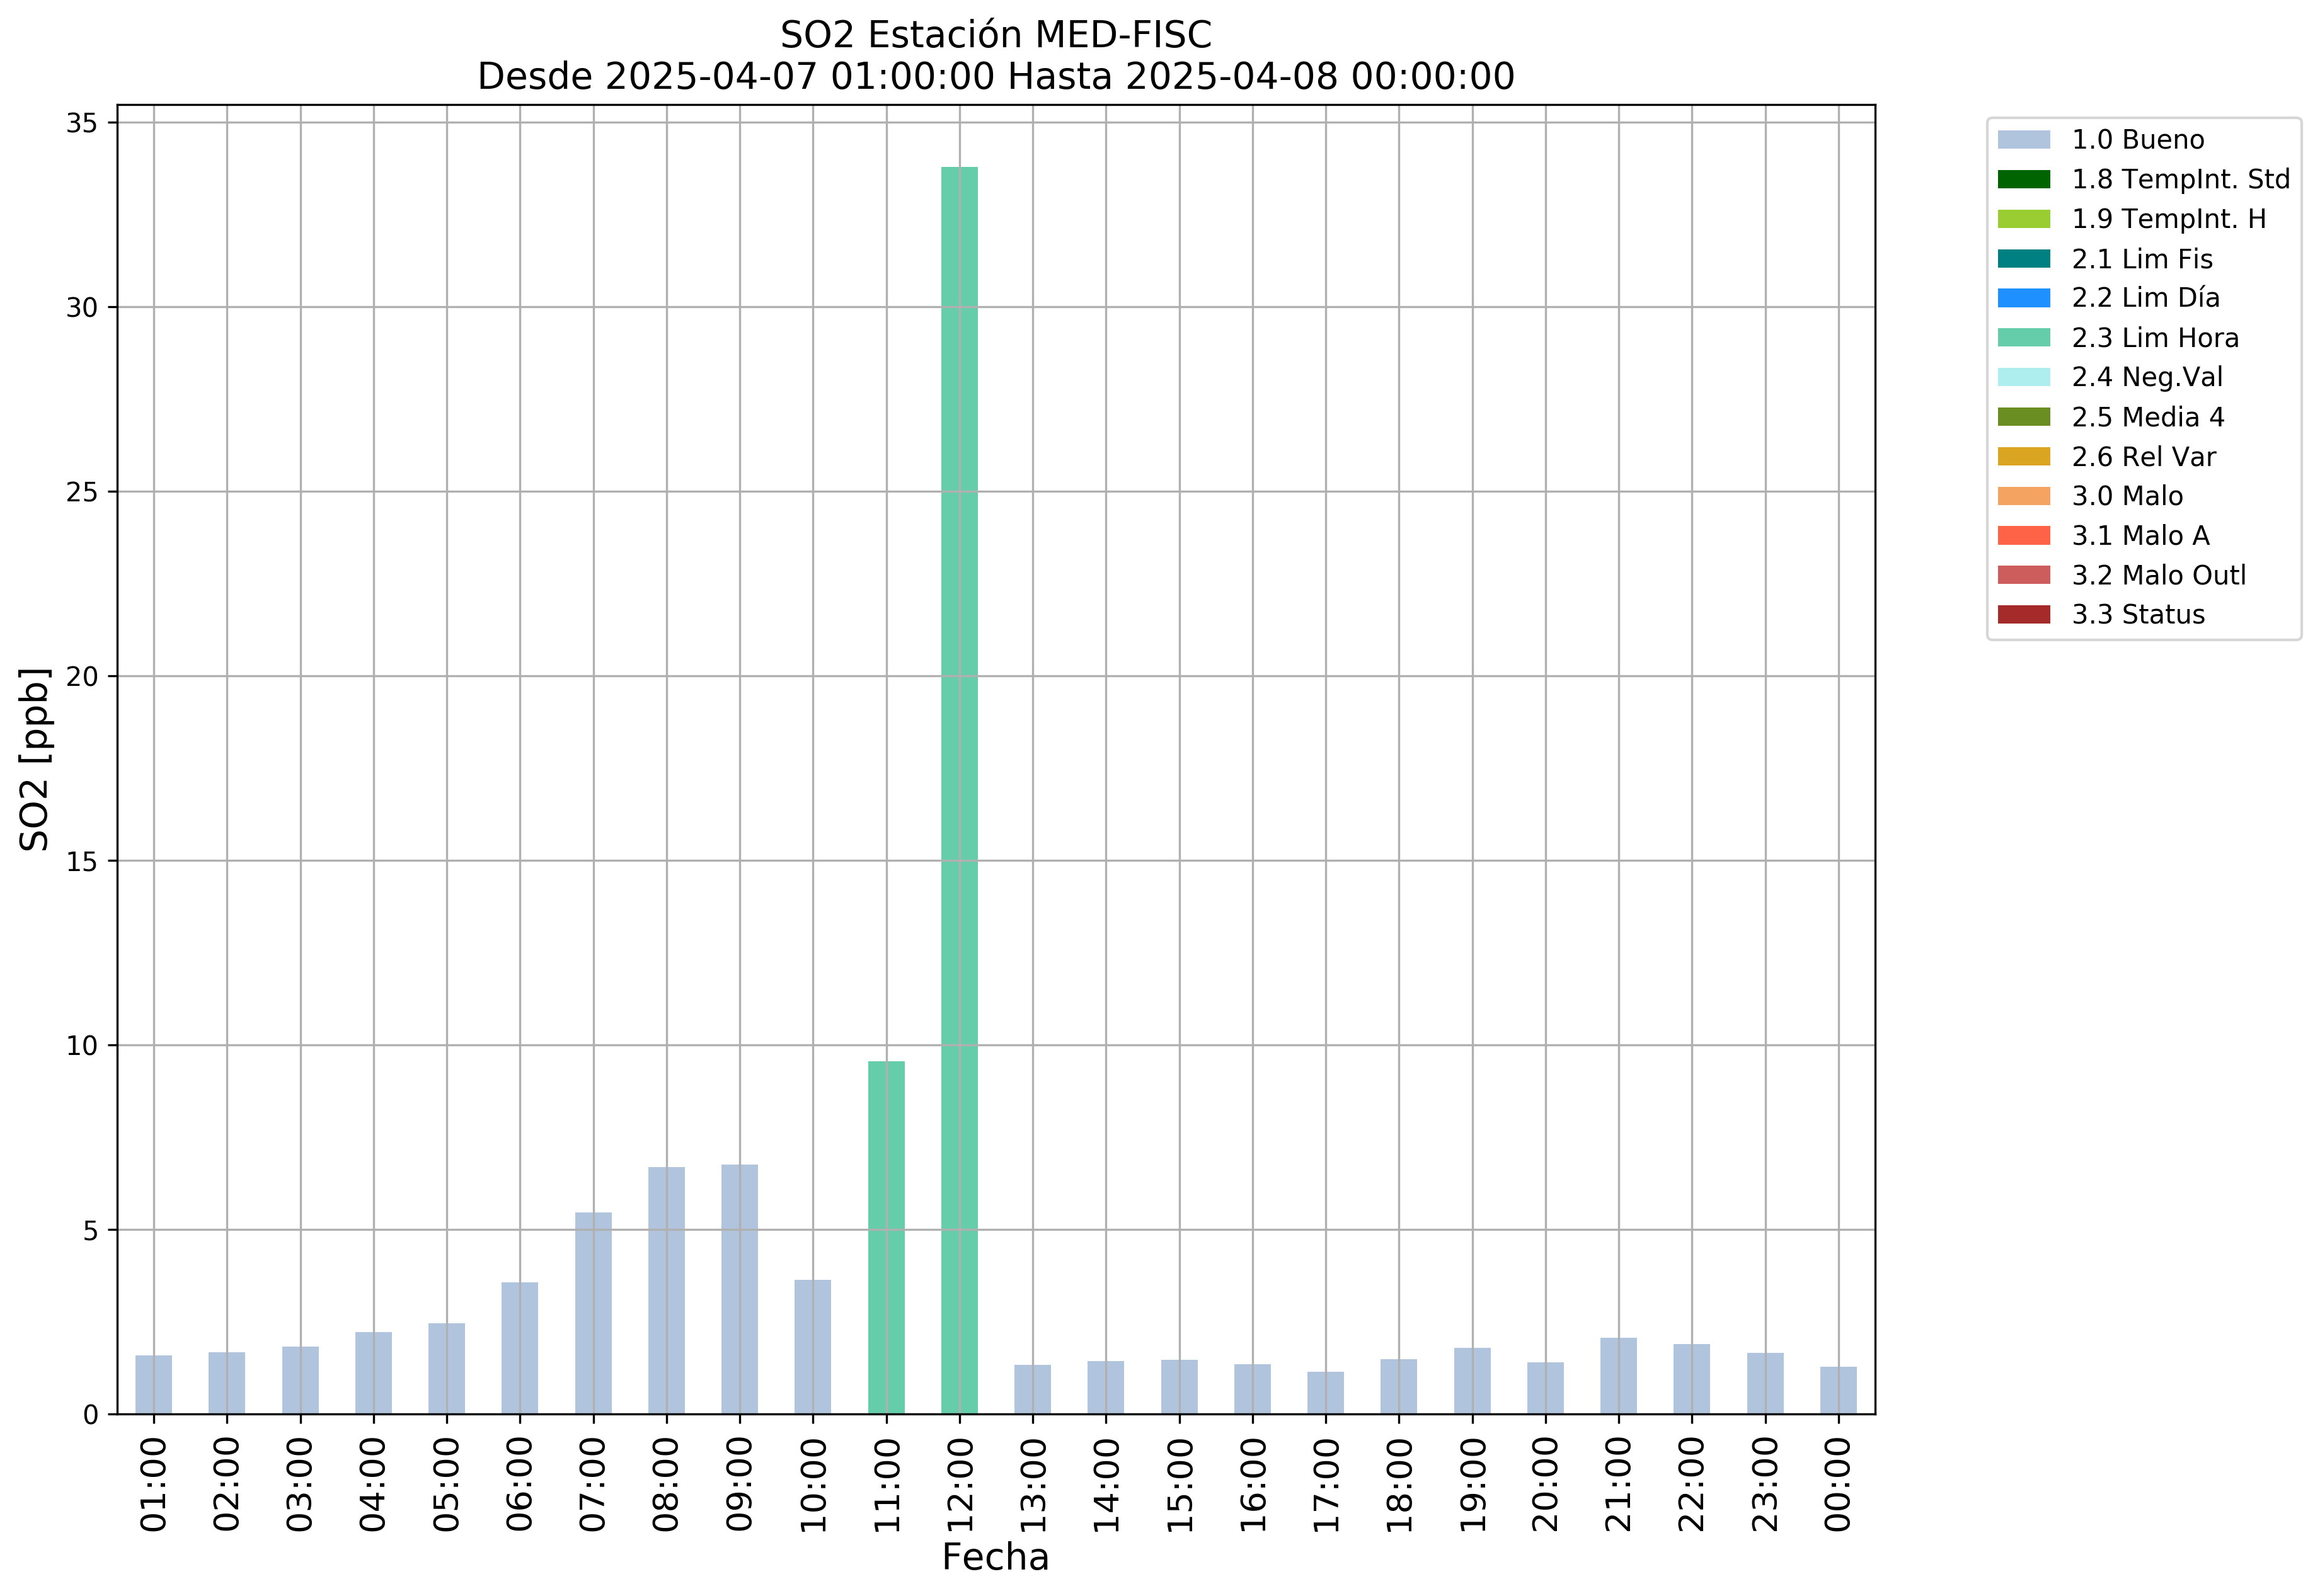Select the green 11:00 bar
2320x1596 pixels.
887,1238
